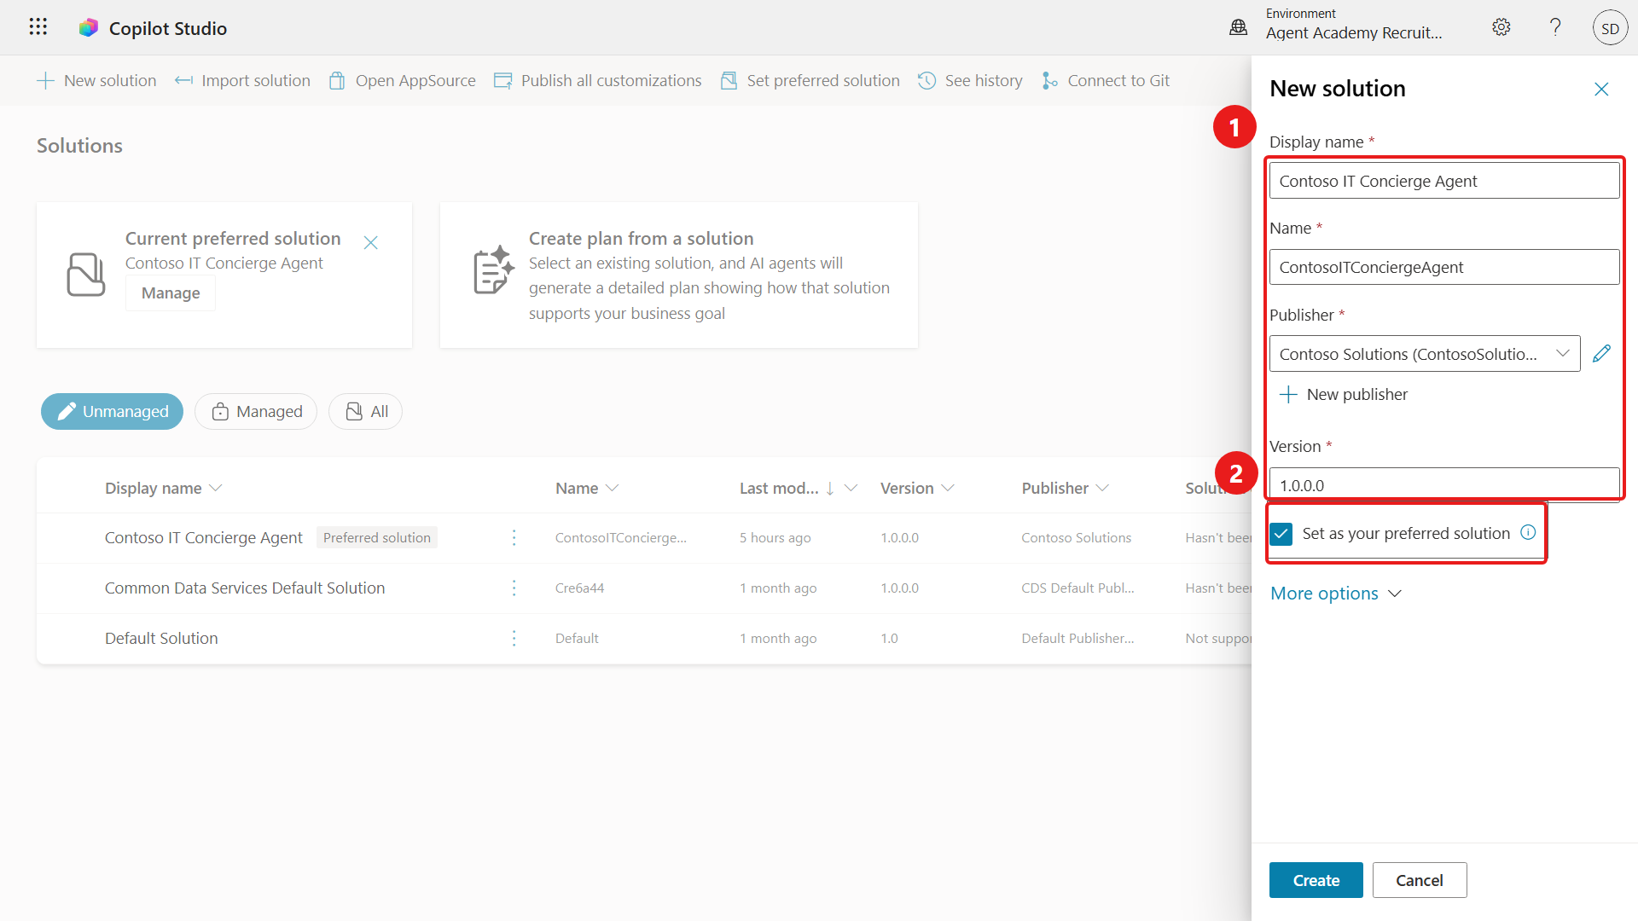The width and height of the screenshot is (1638, 921).
Task: Click the Create button
Action: tap(1316, 880)
